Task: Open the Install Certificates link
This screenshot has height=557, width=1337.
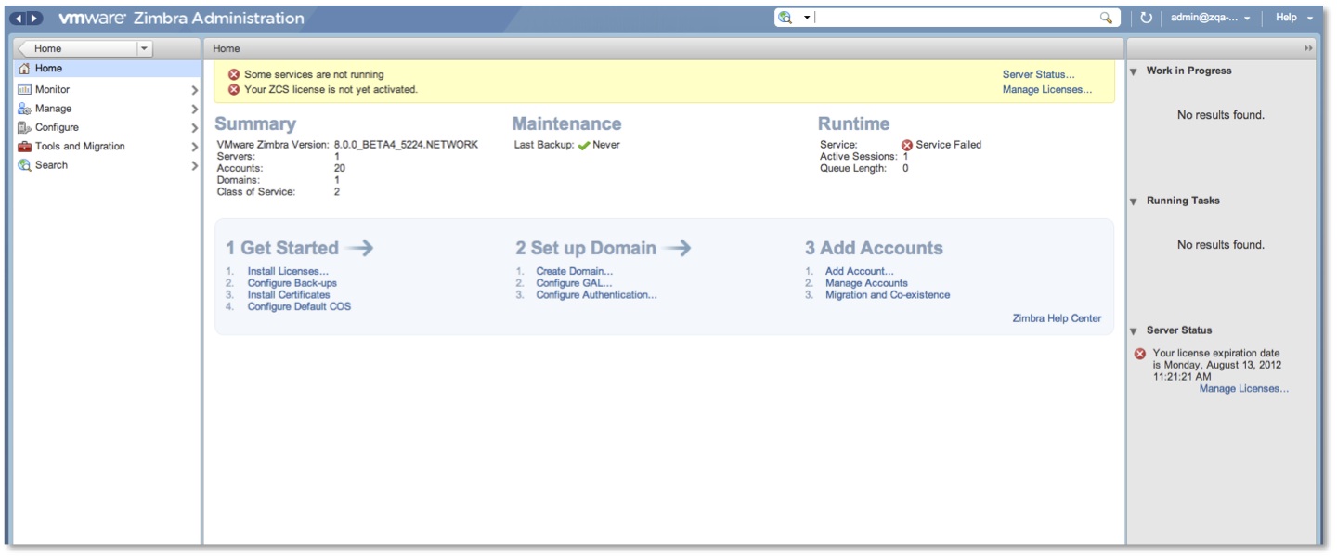Action: pos(289,295)
